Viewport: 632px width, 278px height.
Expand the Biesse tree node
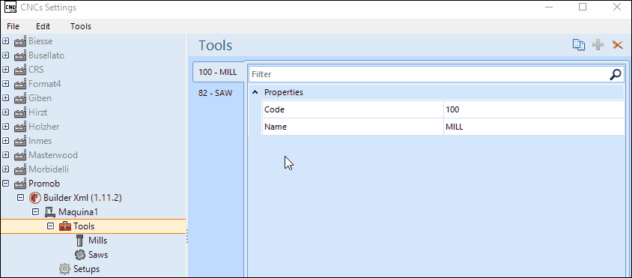pos(6,40)
